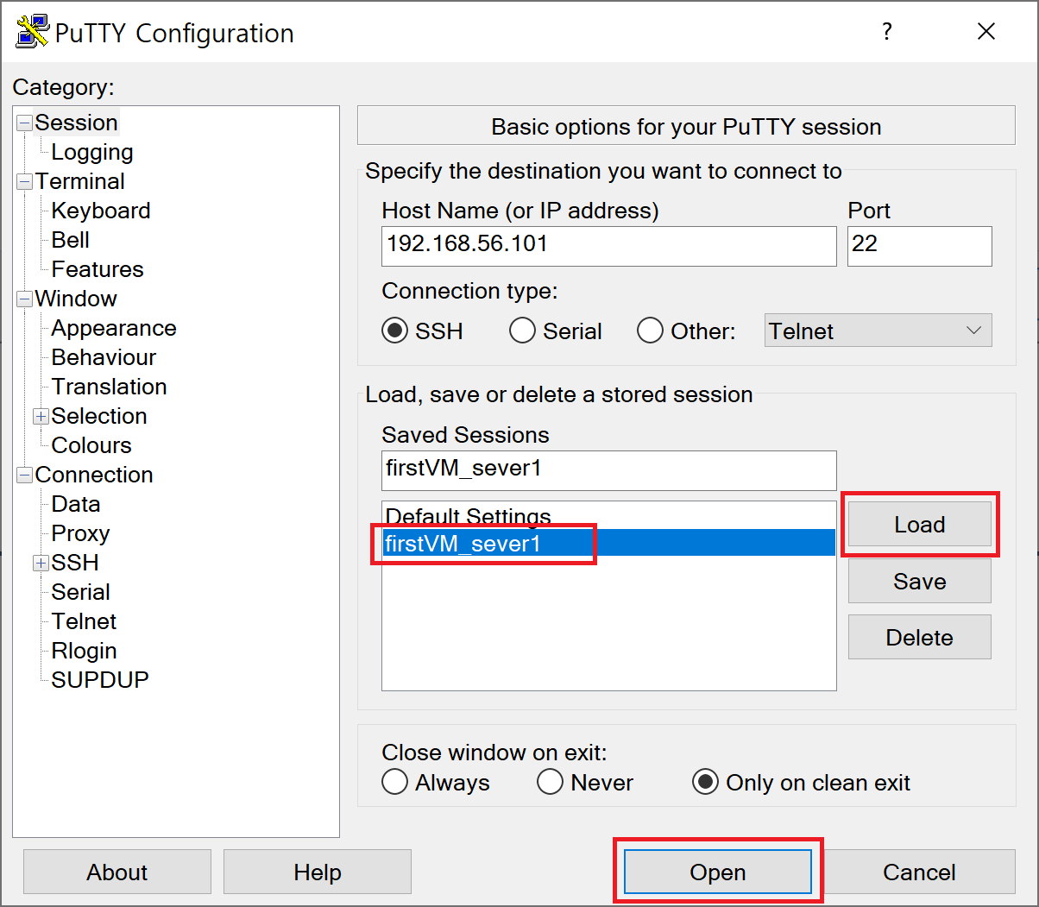Open the Proxy settings category
Viewport: 1039px width, 907px height.
click(x=81, y=533)
